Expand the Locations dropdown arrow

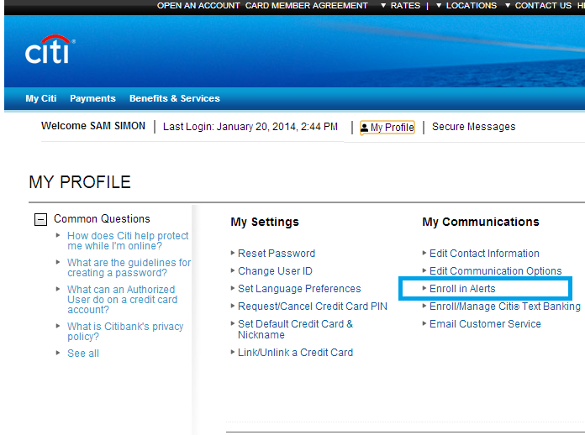point(439,6)
